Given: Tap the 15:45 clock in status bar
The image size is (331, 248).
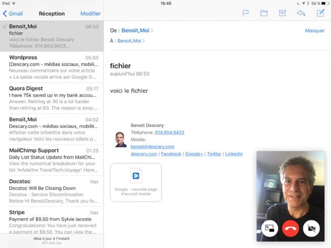Looking at the screenshot, I should [166, 3].
